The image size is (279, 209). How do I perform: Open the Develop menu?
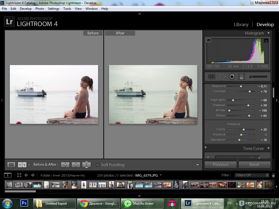pyautogui.click(x=26, y=8)
